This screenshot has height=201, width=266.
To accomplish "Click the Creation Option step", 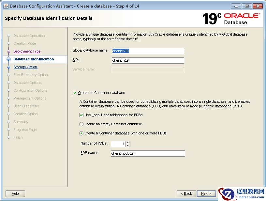I will click(25, 114).
